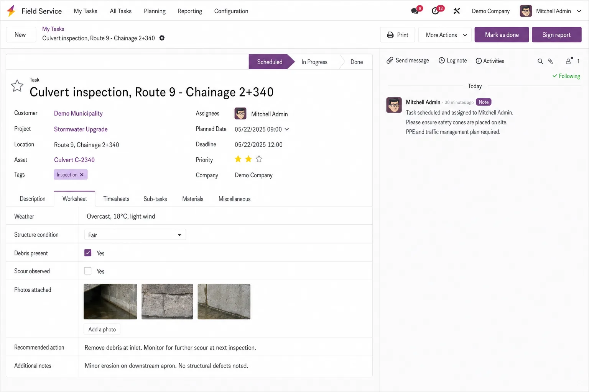Open the Planned Date chevron
The width and height of the screenshot is (589, 392).
click(287, 129)
